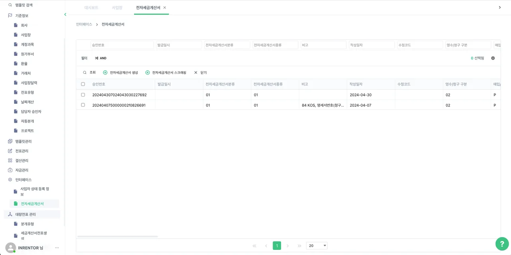Collapse the sidebar with the green chevron
The image size is (511, 255).
[x=65, y=15]
